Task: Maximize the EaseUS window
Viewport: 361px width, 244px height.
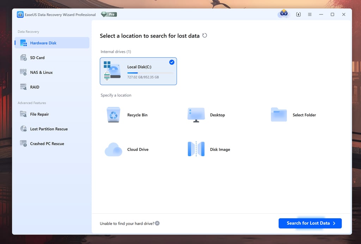Action: pyautogui.click(x=332, y=14)
